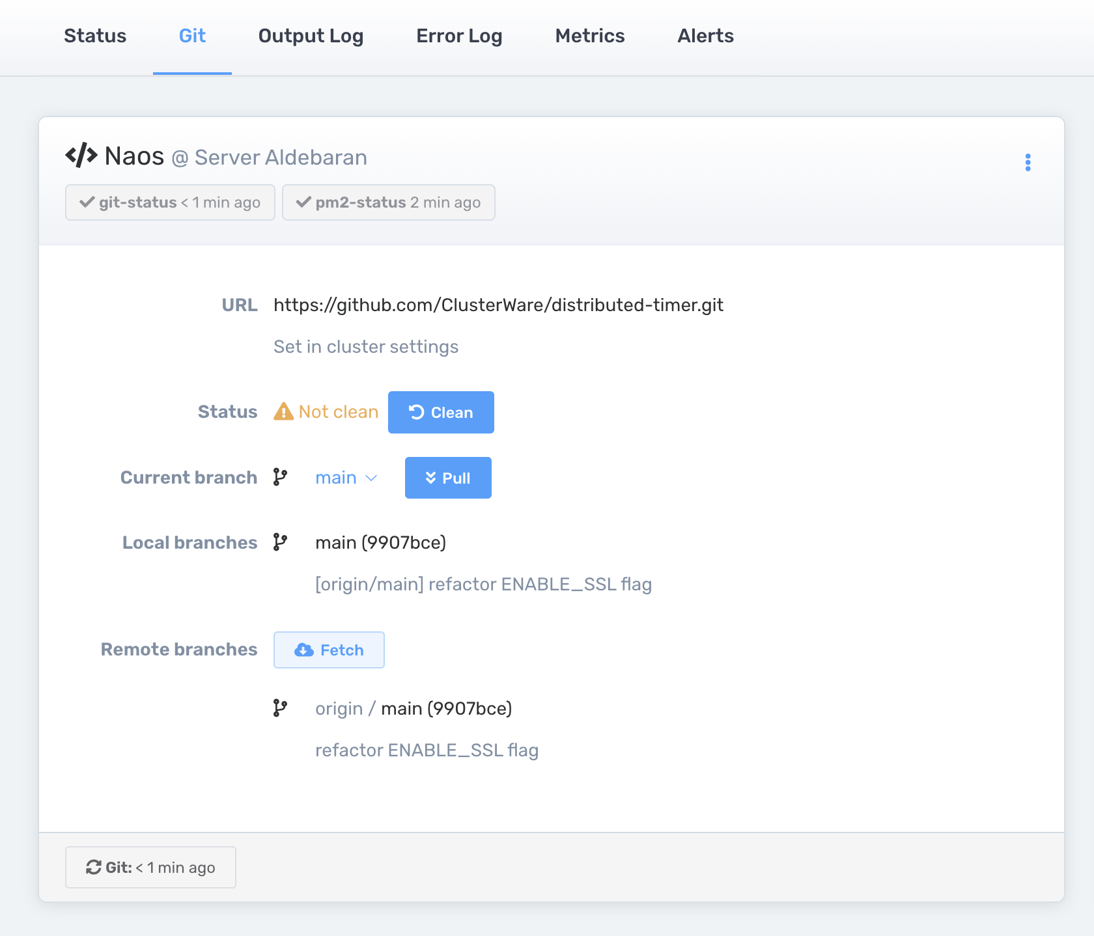Image resolution: width=1094 pixels, height=936 pixels.
Task: Expand the main branch dropdown
Action: [x=345, y=478]
